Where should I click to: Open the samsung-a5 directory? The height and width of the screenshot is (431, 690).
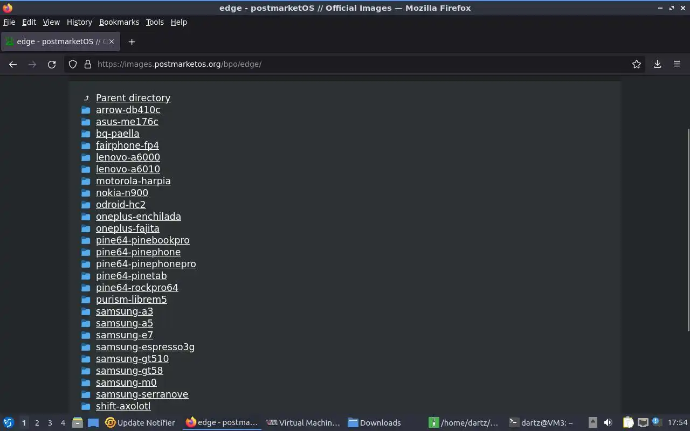coord(125,323)
